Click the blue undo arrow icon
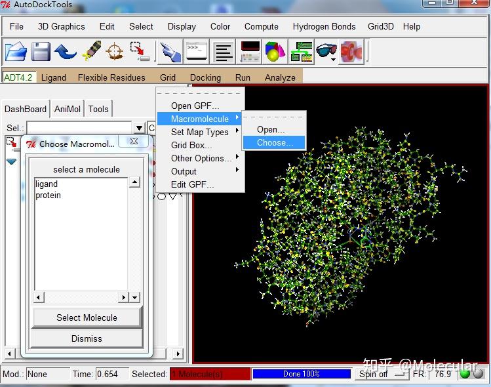This screenshot has height=387, width=491. (66, 51)
